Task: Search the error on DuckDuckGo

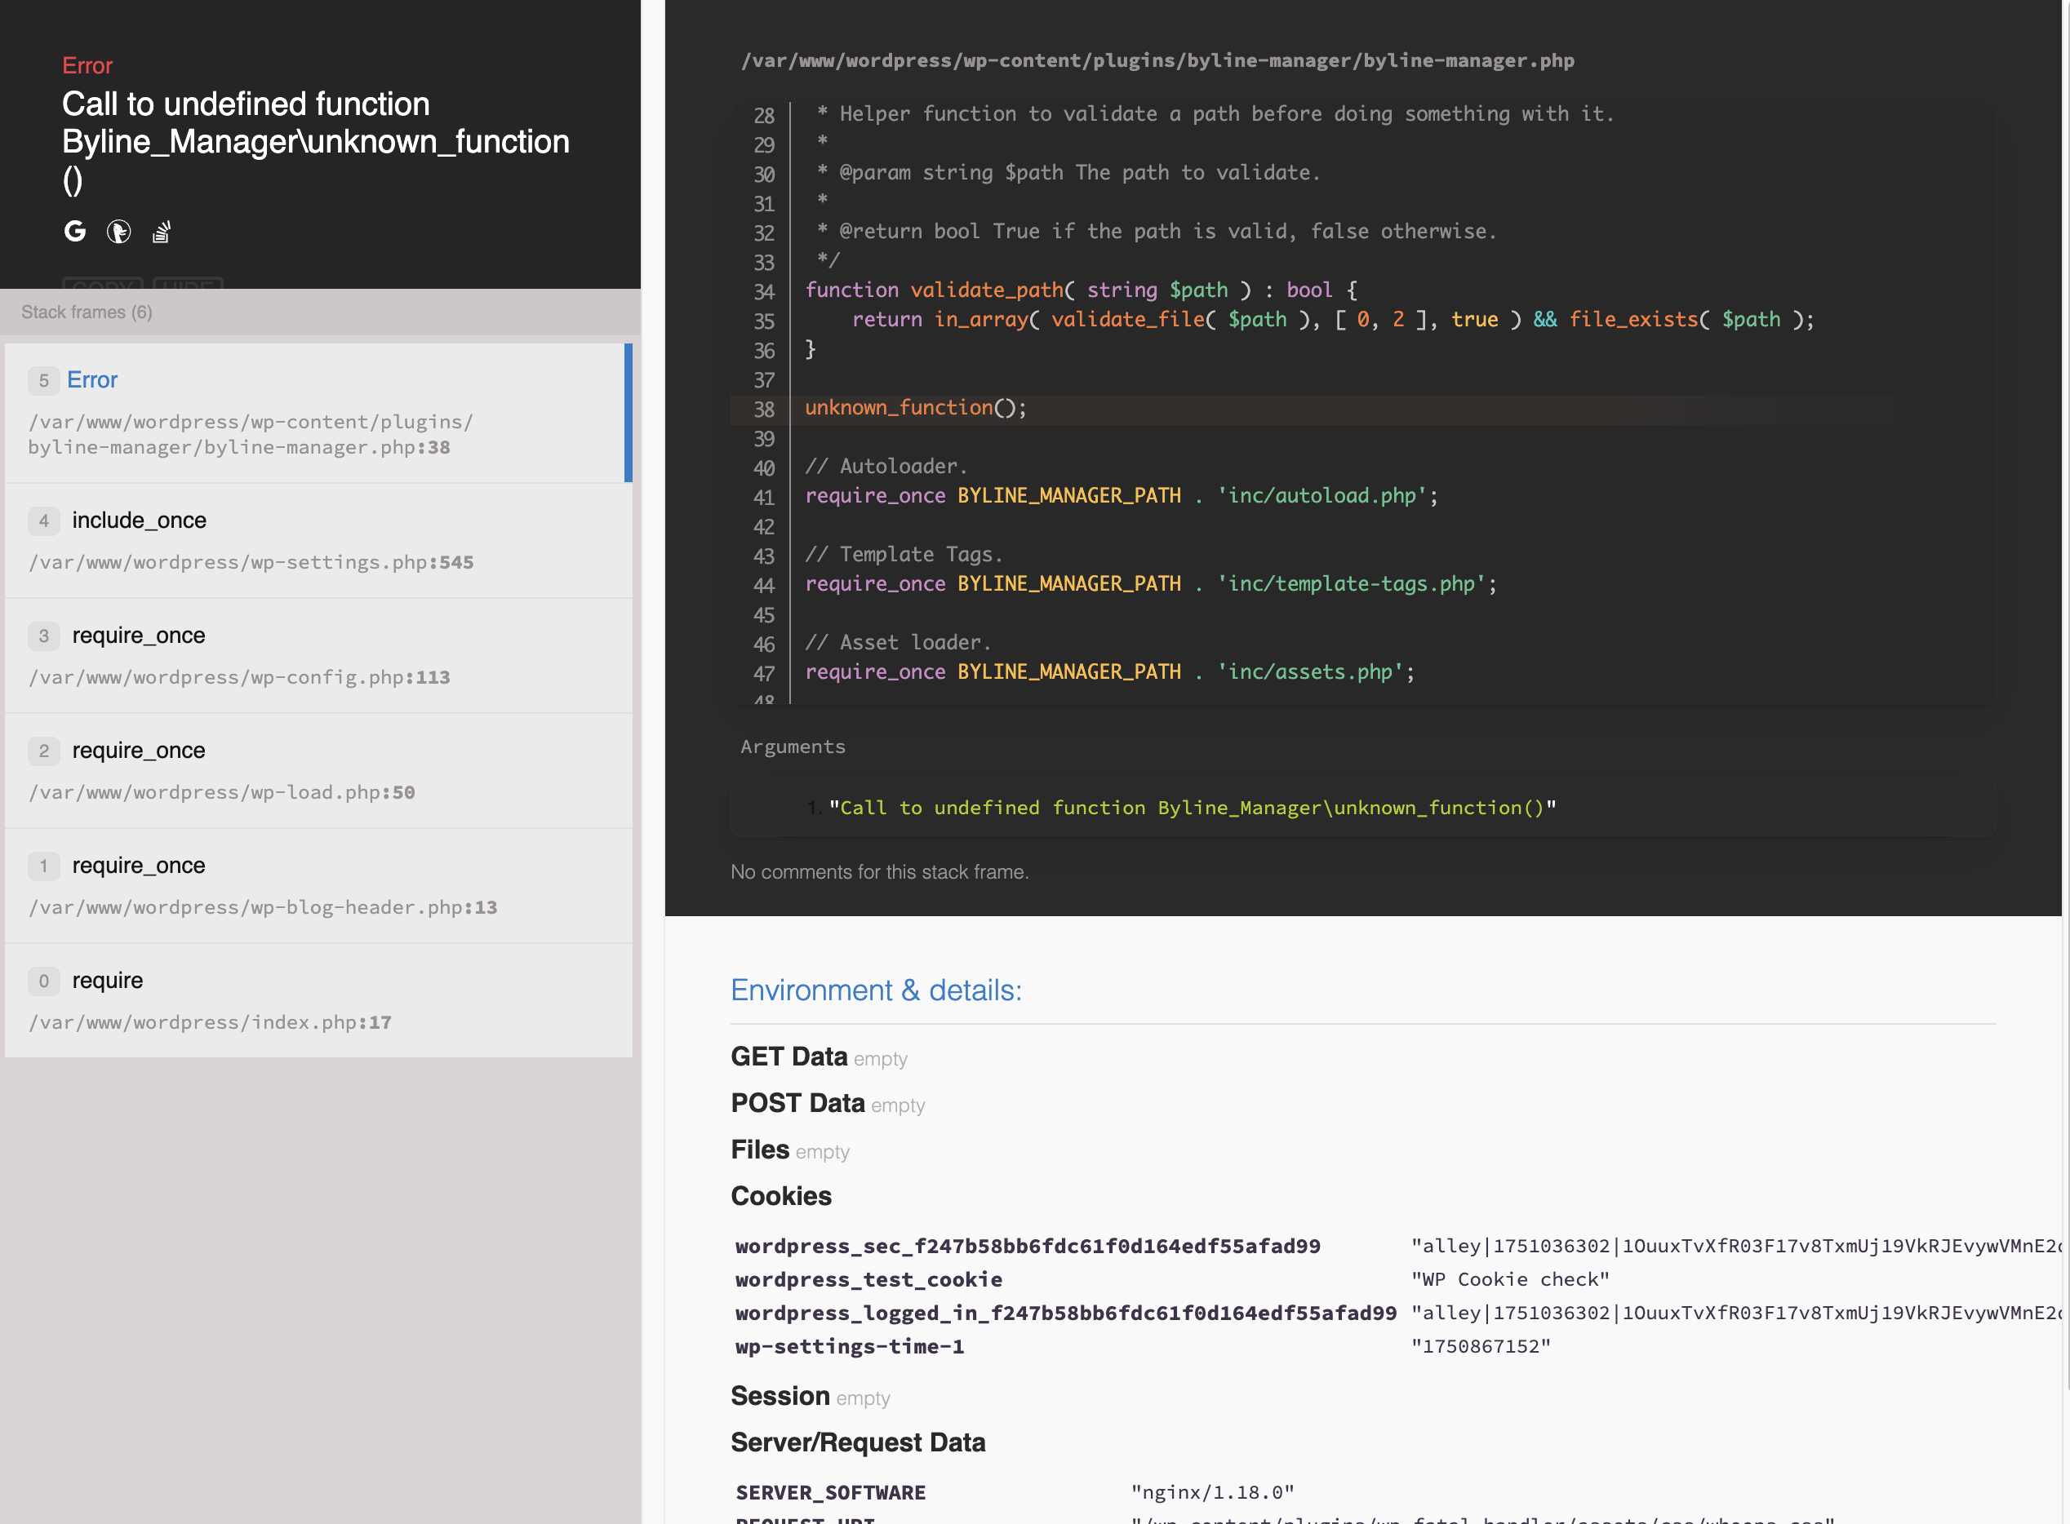Action: (118, 231)
